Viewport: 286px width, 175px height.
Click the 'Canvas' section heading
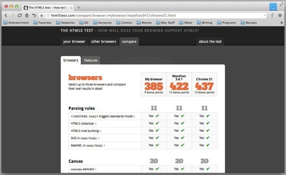[x=76, y=161]
